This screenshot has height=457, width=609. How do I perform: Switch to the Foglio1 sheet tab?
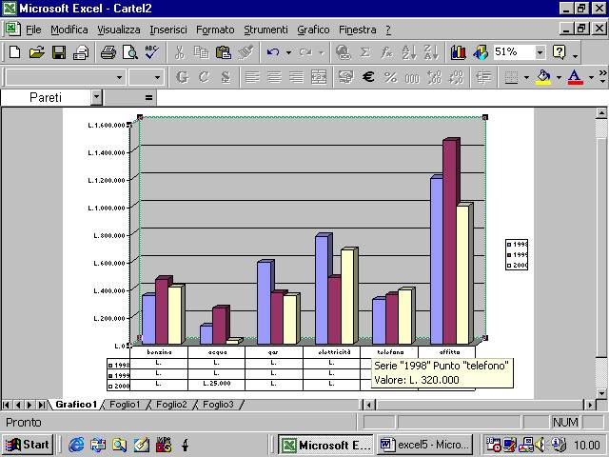pyautogui.click(x=126, y=405)
